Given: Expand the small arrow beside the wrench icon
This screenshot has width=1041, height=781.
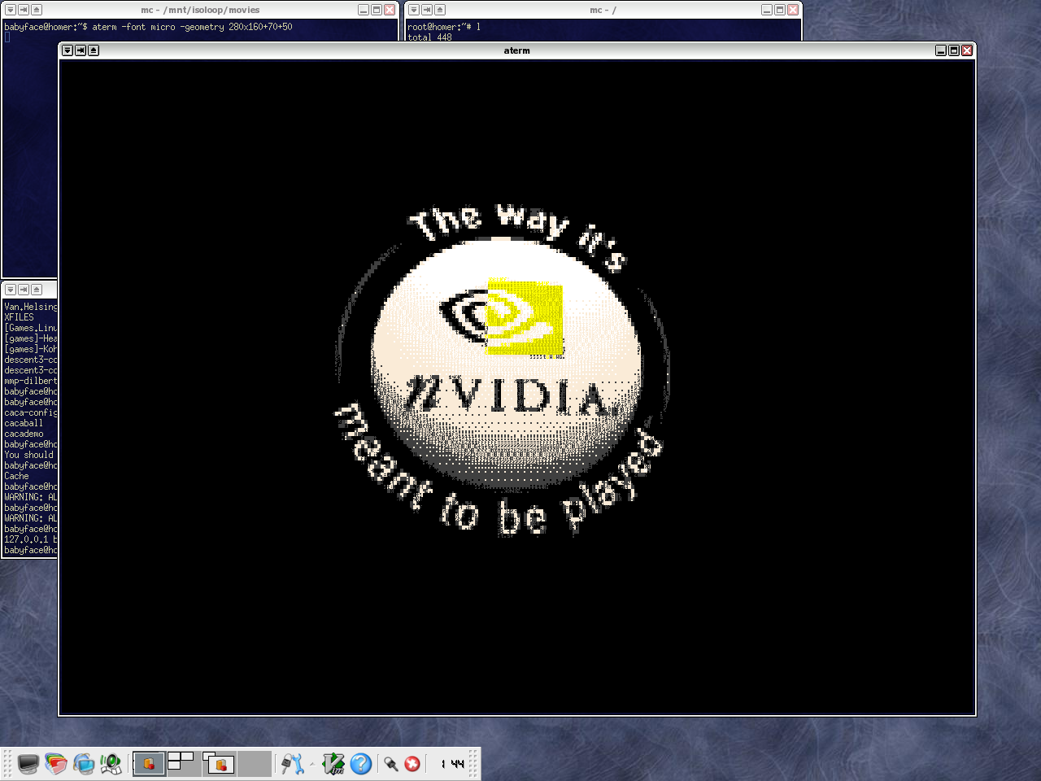Looking at the screenshot, I should [x=312, y=765].
